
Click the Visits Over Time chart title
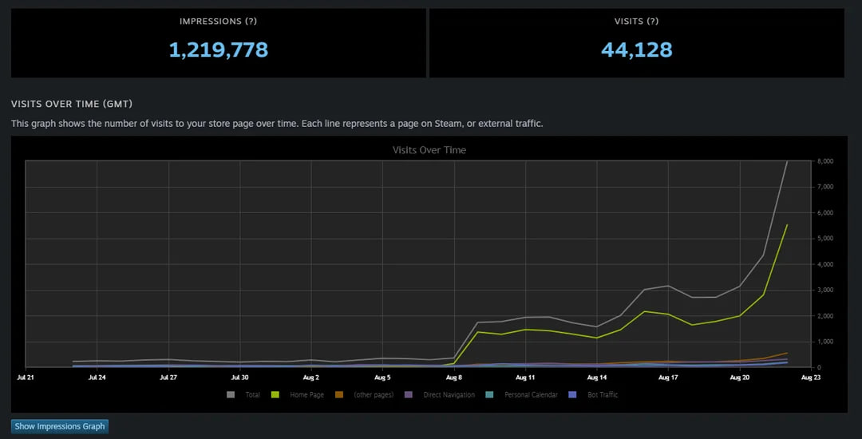click(429, 150)
